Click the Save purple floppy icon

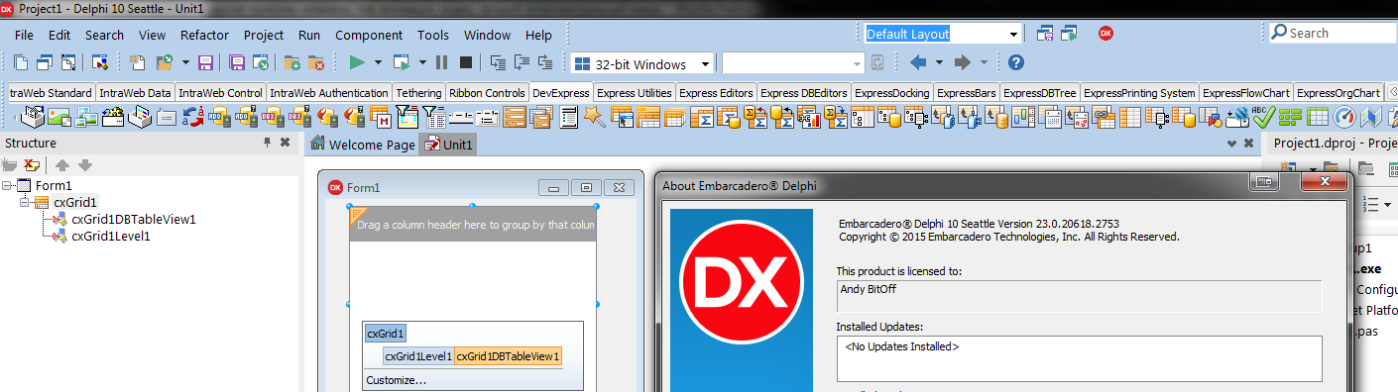pyautogui.click(x=205, y=62)
